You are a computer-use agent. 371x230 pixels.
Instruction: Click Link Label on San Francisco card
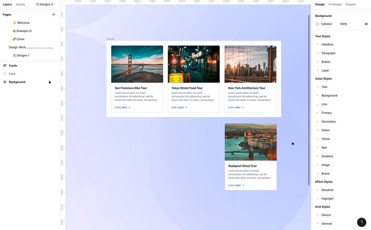(x=121, y=107)
